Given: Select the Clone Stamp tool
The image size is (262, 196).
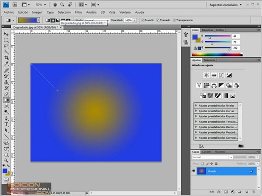Looking at the screenshot, I should [x=6, y=82].
